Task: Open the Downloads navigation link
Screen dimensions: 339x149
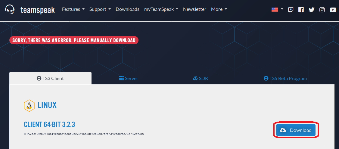Action: pyautogui.click(x=127, y=9)
